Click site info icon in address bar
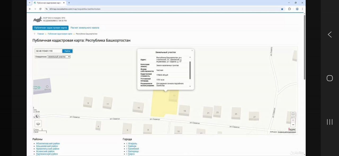Viewport: 339px width, 156px height. 46,9
